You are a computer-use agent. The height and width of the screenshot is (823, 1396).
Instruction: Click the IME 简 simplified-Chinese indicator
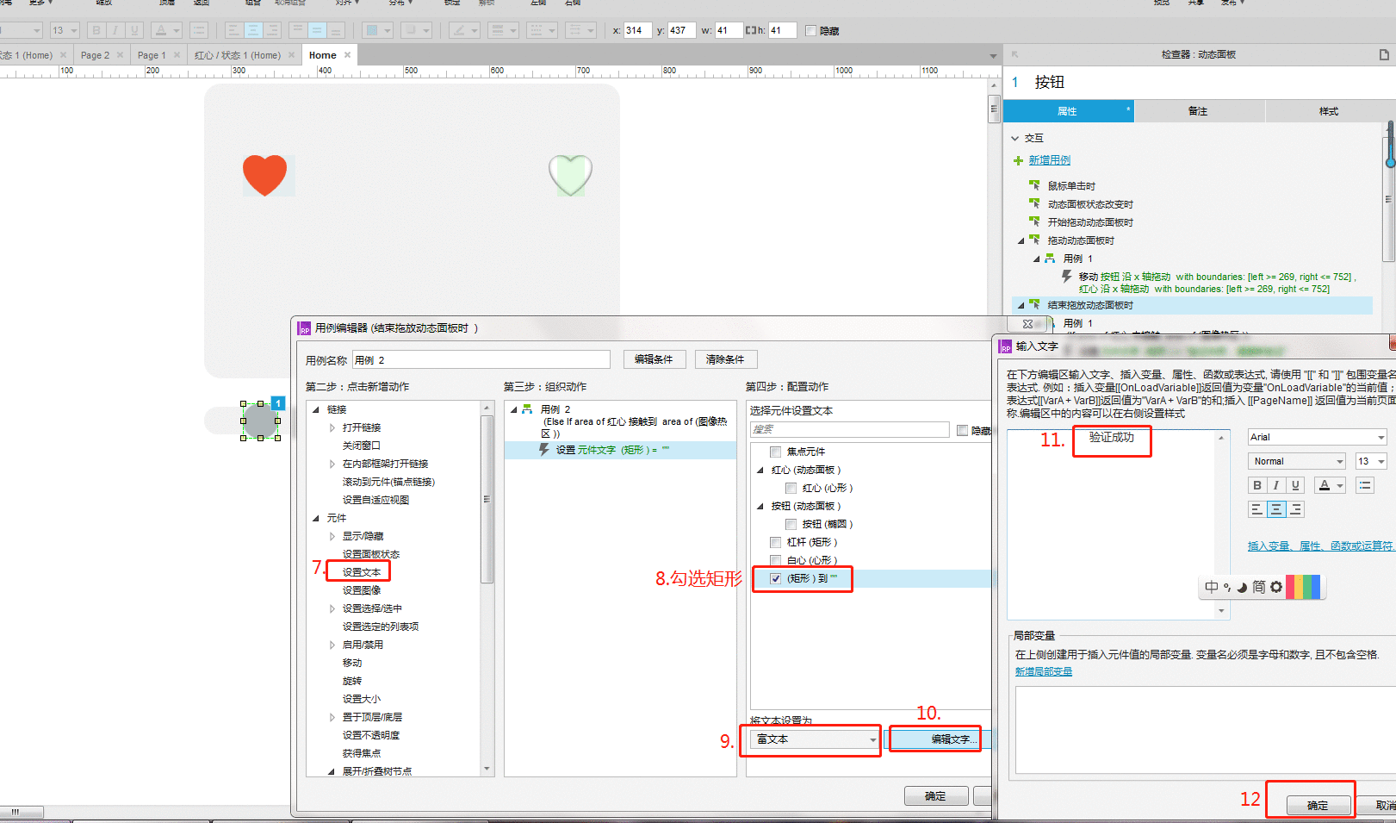pos(1258,587)
